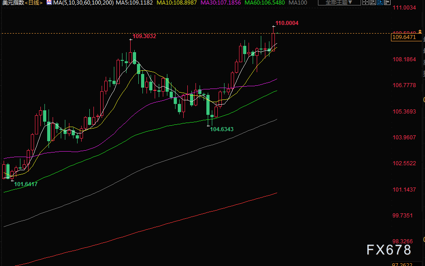Click the gray MA100 label
Viewport: 425px width, 266px height.
click(298, 3)
